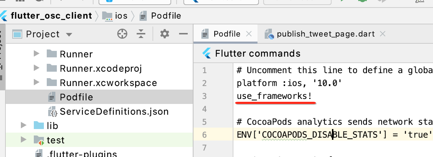Click the CocoaPods analytics comment line
Image resolution: width=433 pixels, height=157 pixels.
click(335, 122)
